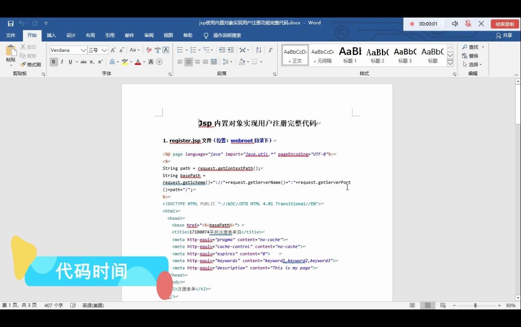Switch to the 插入 ribbon tab
Viewport: 521px width, 327px height.
(x=50, y=36)
